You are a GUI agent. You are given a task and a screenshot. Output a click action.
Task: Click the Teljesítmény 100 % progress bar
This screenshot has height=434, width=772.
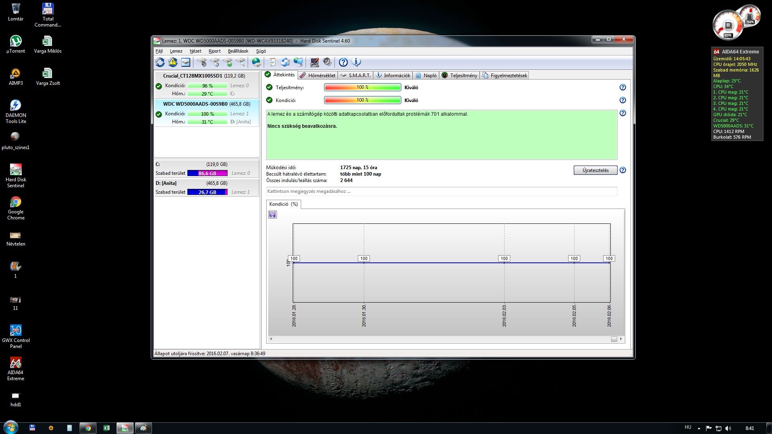(x=362, y=87)
